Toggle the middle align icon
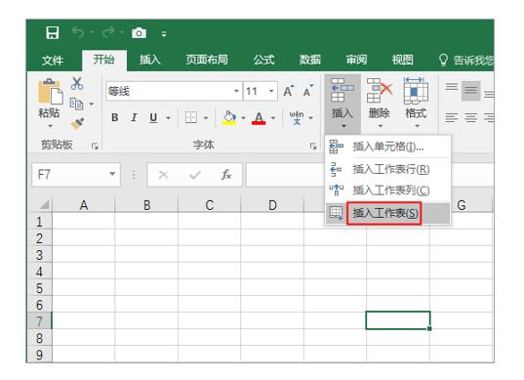Screen dimensions: 524x380 click(471, 90)
